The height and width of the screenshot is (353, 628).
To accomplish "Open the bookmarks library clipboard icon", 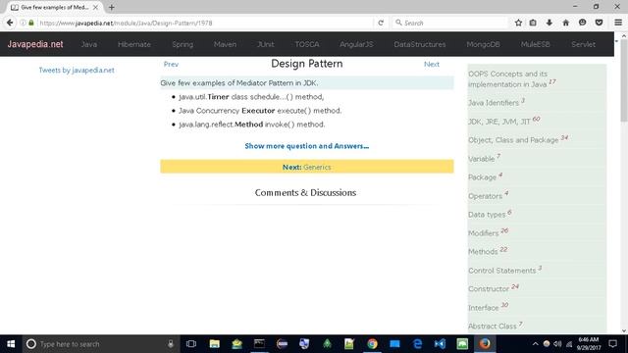I will tap(533, 23).
